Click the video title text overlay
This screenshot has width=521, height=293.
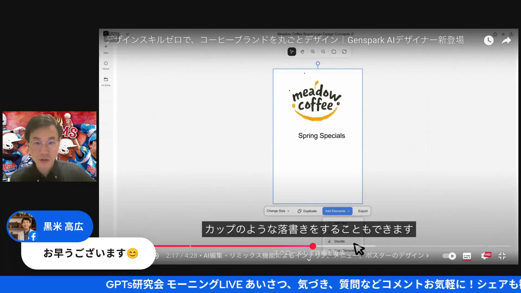(x=284, y=40)
